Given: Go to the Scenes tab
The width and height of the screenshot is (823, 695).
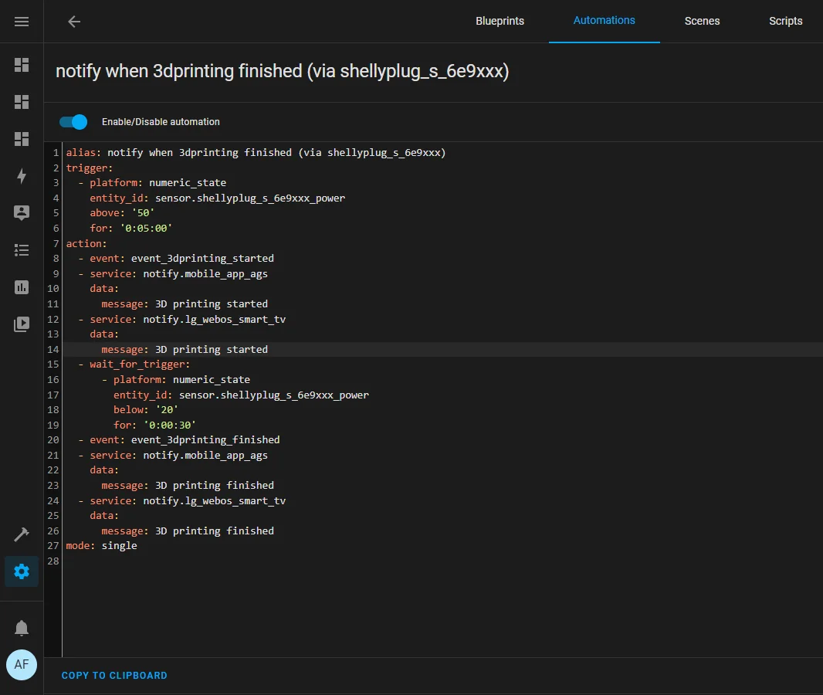Looking at the screenshot, I should pyautogui.click(x=702, y=22).
